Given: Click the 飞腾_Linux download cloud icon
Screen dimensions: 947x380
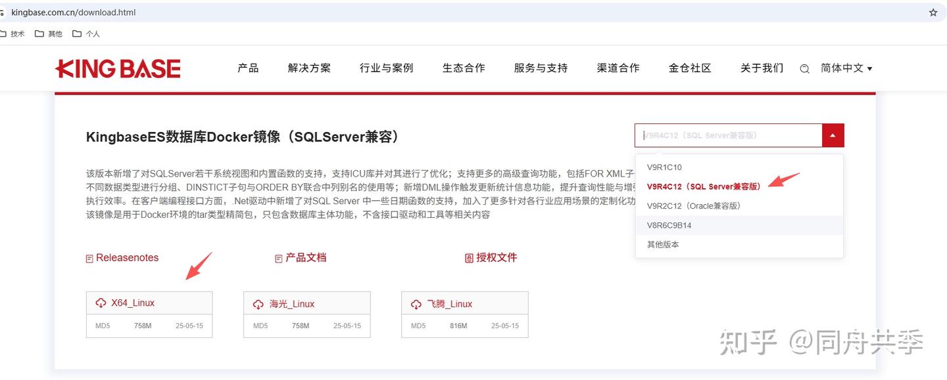Looking at the screenshot, I should click(416, 303).
